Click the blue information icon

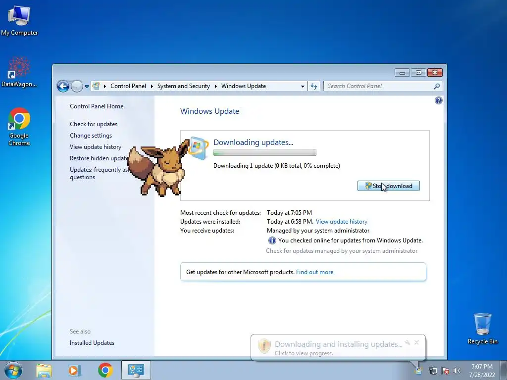pyautogui.click(x=272, y=240)
